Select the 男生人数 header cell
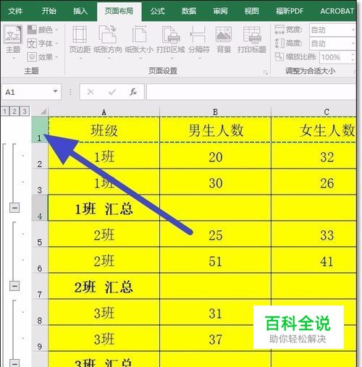Image resolution: width=362 pixels, height=367 pixels. click(x=215, y=130)
